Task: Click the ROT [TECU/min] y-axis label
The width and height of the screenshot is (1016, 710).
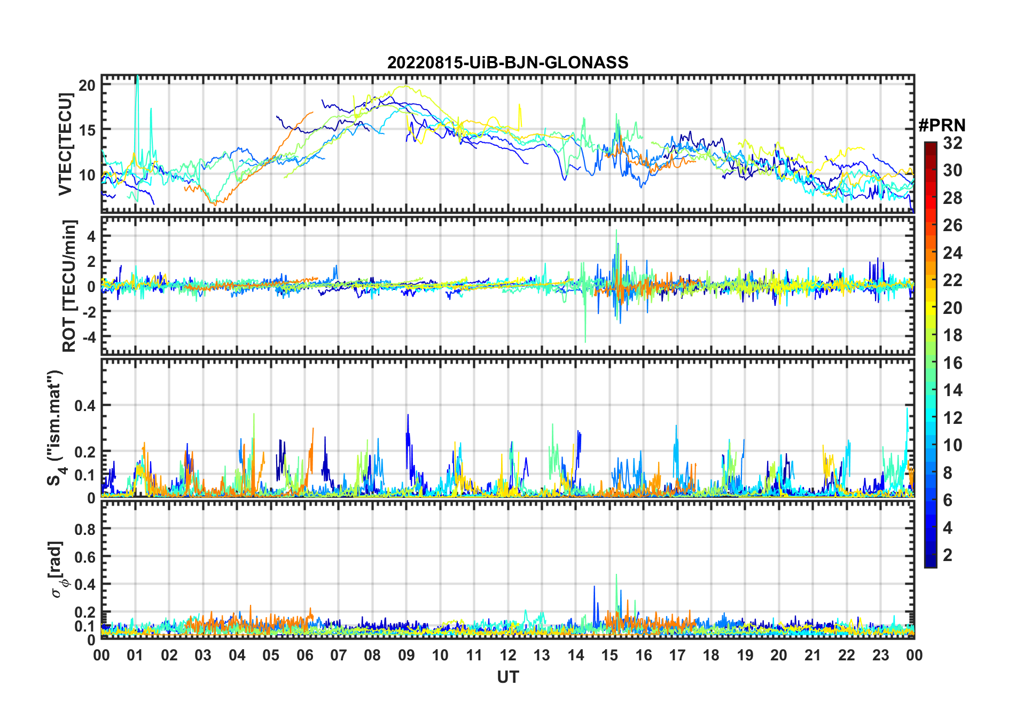Action: pos(69,286)
